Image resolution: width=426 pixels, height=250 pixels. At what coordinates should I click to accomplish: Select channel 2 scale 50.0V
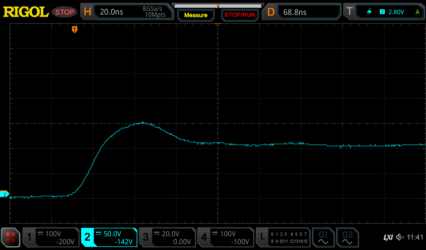(112, 234)
